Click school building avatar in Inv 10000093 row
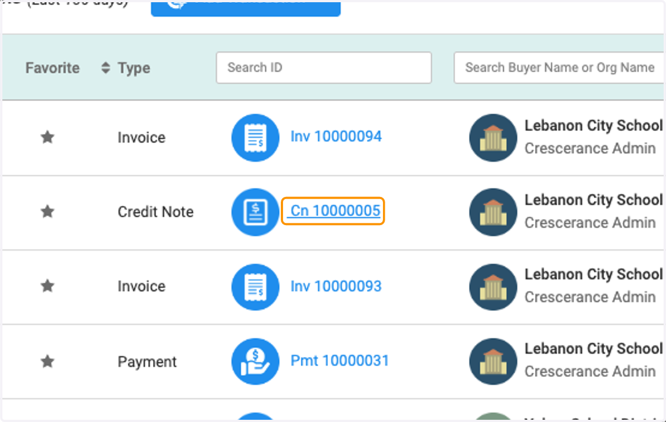The width and height of the screenshot is (666, 422). [493, 286]
